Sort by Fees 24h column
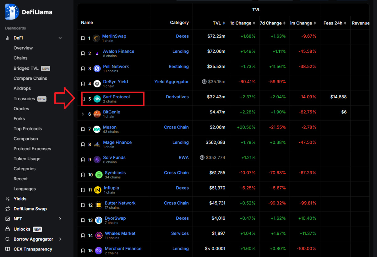The height and width of the screenshot is (257, 377). pyautogui.click(x=345, y=23)
